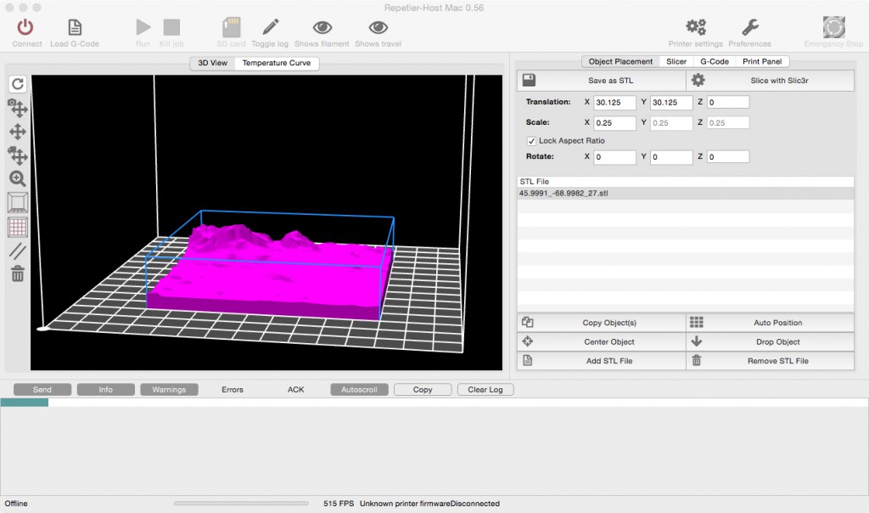Image resolution: width=869 pixels, height=513 pixels.
Task: Toggle parallel projection lines icon
Action: [18, 251]
